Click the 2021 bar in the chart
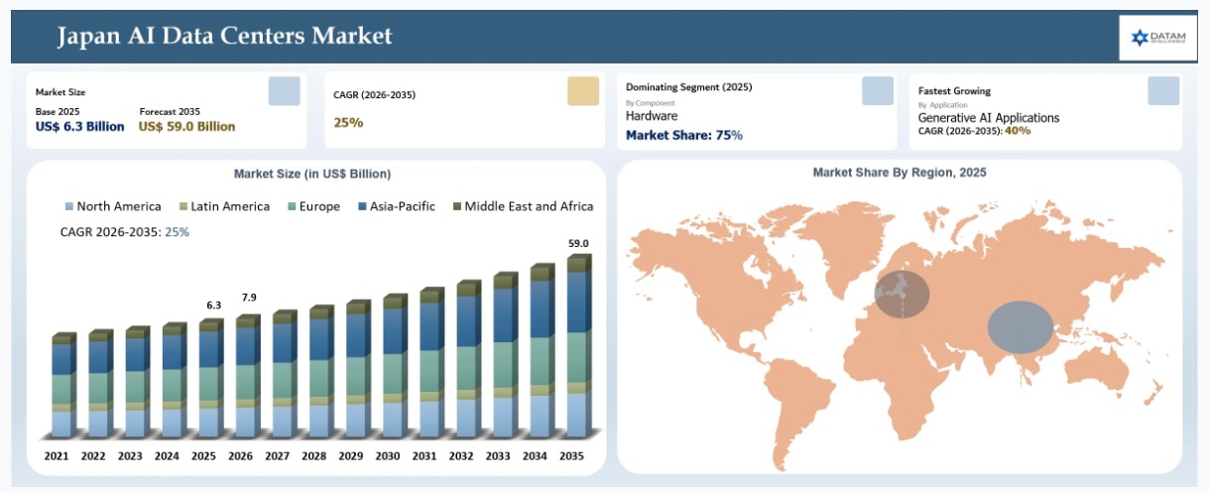 [x=63, y=386]
